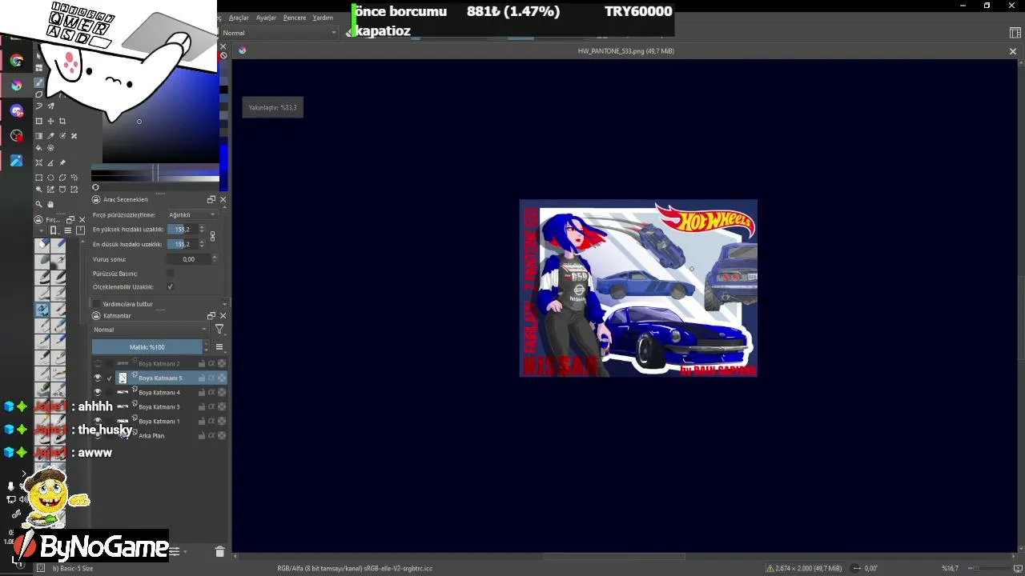This screenshot has height=576, width=1025.
Task: Open Krita from the taskbar
Action: (x=17, y=86)
